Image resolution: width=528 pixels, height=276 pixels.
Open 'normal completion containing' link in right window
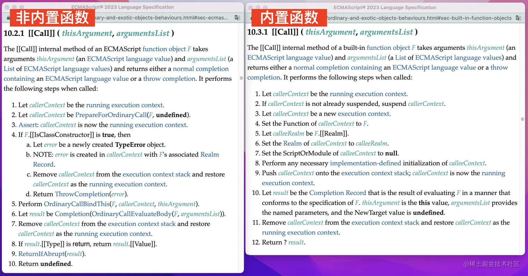coord(338,68)
